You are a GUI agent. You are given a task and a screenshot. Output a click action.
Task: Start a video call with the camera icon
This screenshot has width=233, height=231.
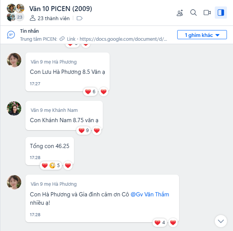tap(207, 13)
